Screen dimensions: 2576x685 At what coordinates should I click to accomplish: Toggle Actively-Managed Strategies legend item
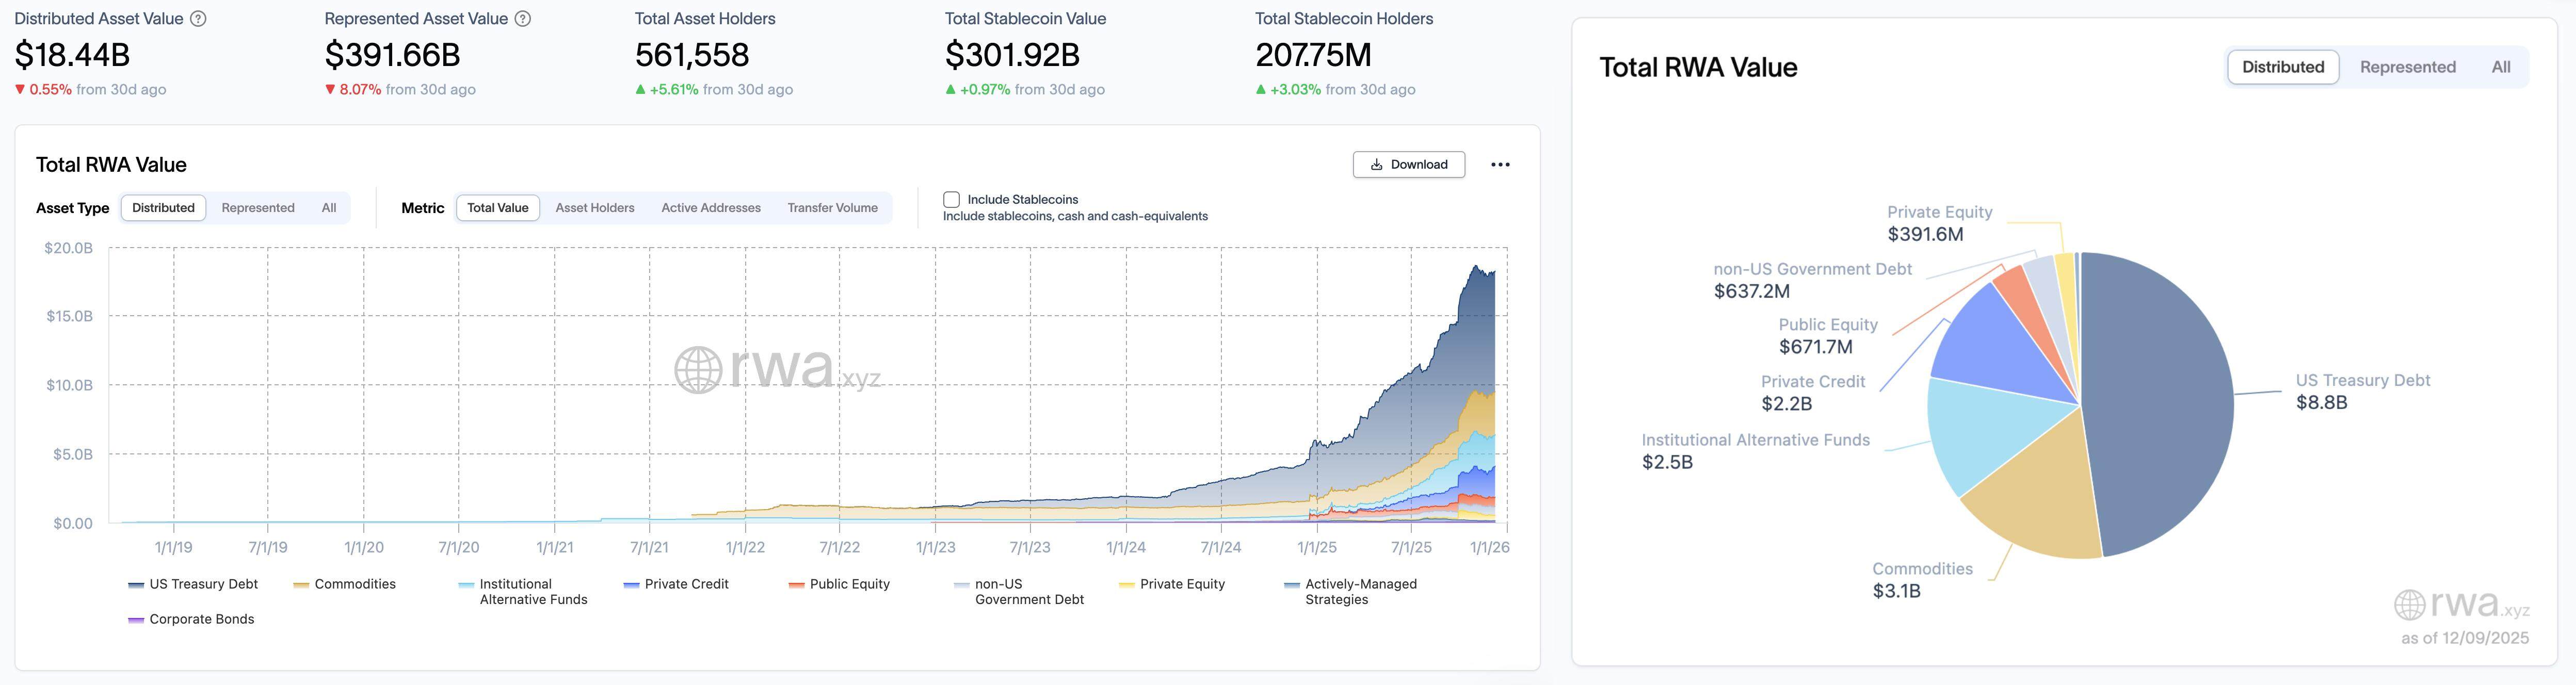pos(1360,591)
